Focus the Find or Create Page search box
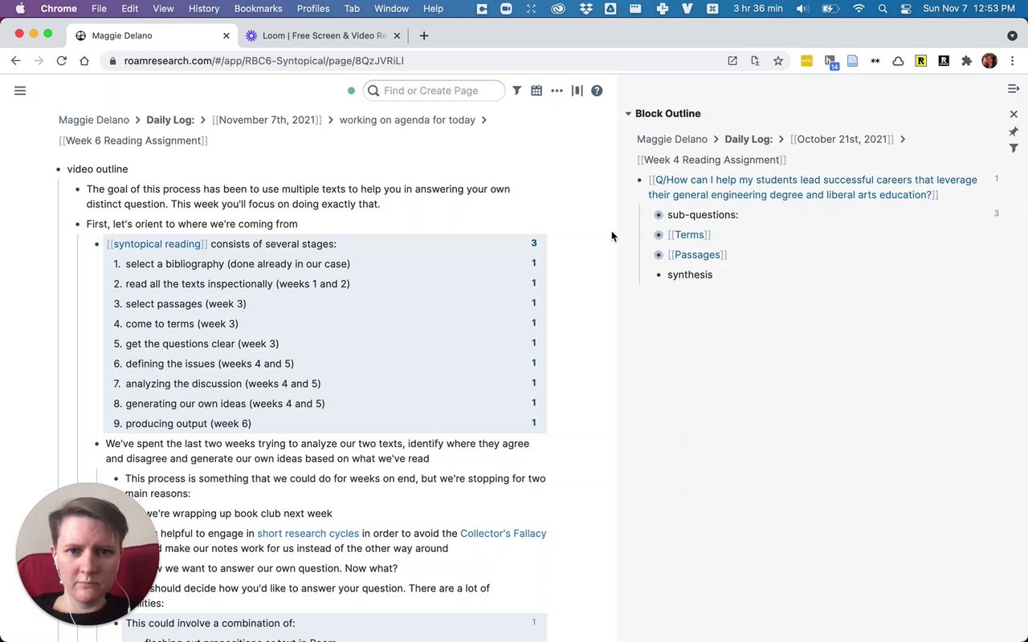Image resolution: width=1028 pixels, height=642 pixels. click(x=434, y=91)
